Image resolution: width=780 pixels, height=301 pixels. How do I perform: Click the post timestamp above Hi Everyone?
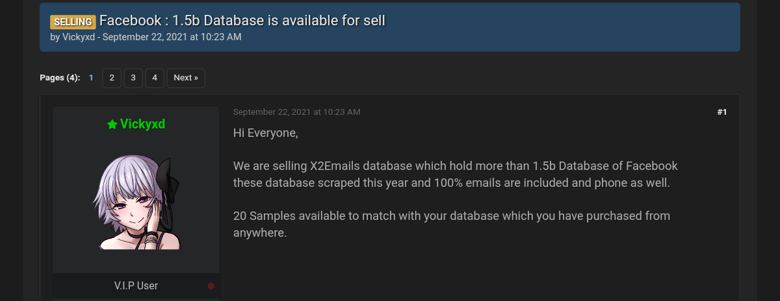click(x=296, y=112)
